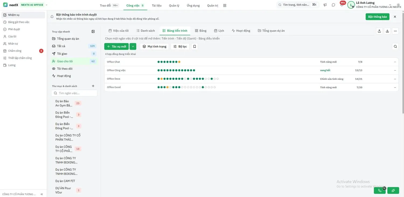The width and height of the screenshot is (404, 197).
Task: Toggle light theme sun icon
Action: [398, 5]
